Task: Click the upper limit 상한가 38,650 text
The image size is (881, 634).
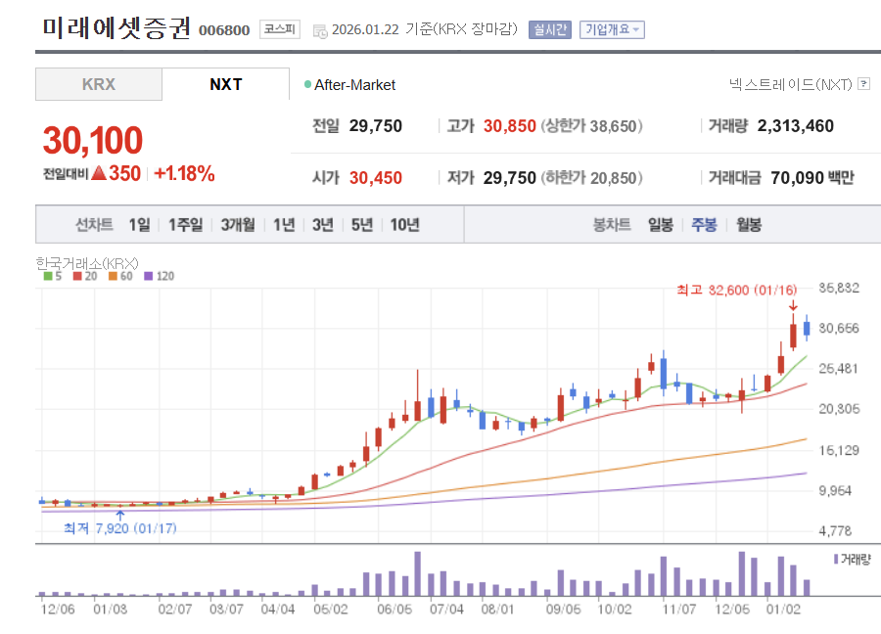Action: pos(591,126)
